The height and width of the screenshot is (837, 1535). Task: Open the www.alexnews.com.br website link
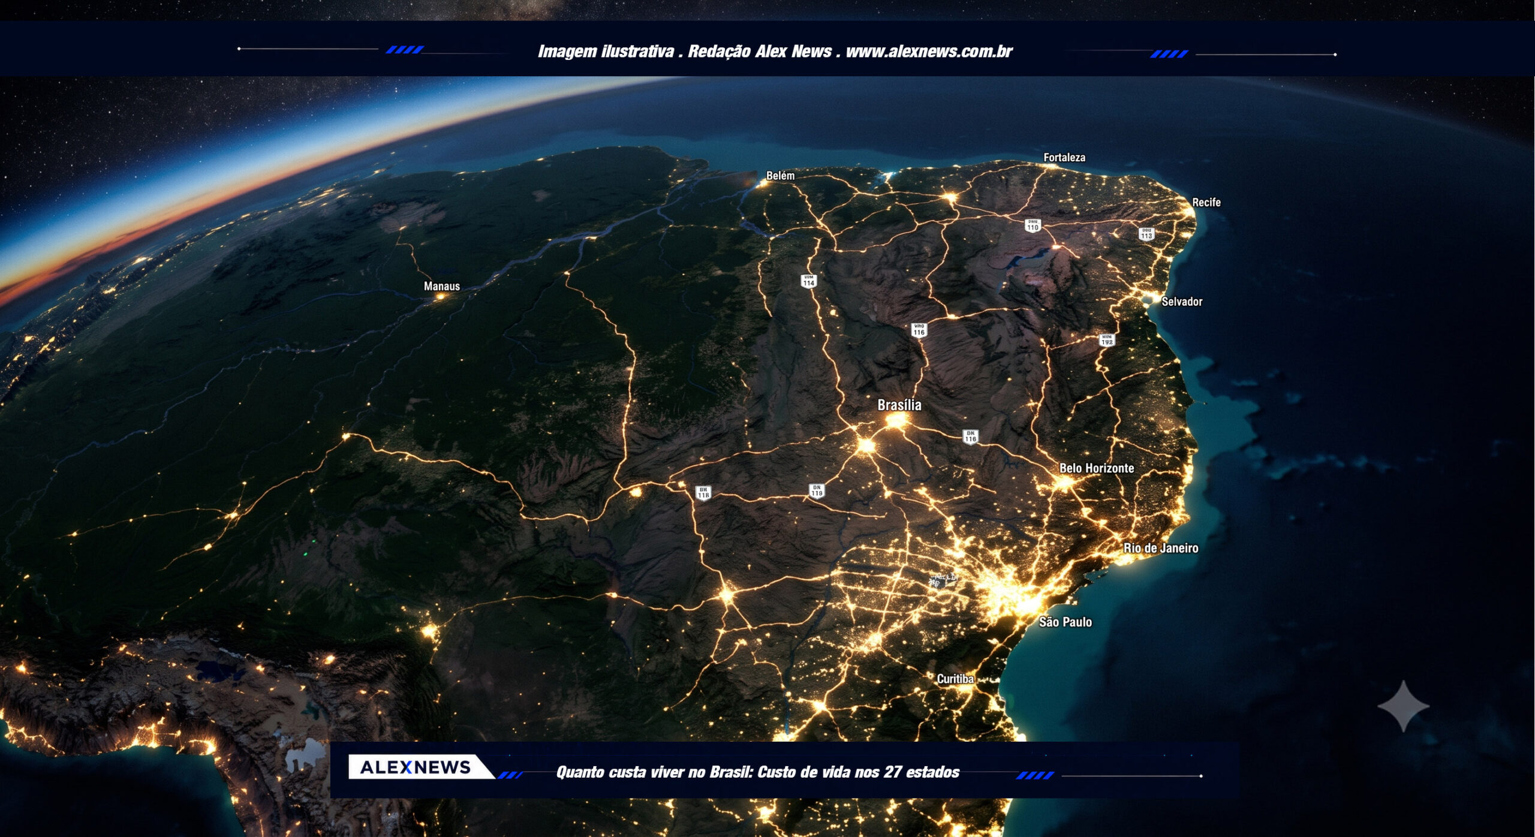(x=929, y=52)
